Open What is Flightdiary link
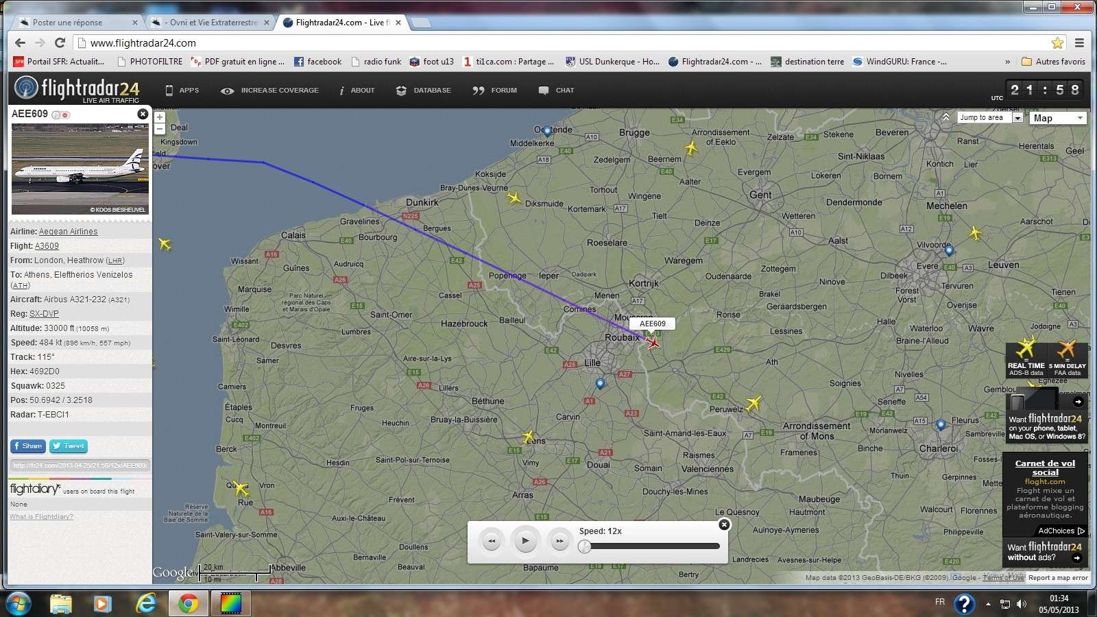This screenshot has height=617, width=1097. pyautogui.click(x=41, y=516)
